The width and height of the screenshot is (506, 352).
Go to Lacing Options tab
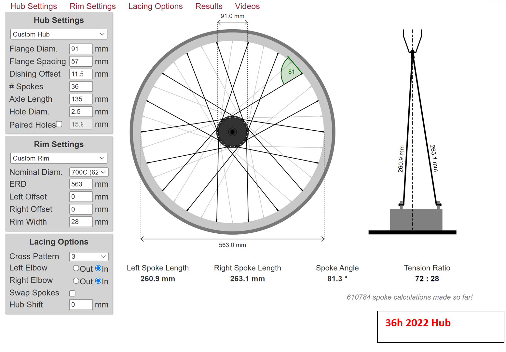coord(155,6)
